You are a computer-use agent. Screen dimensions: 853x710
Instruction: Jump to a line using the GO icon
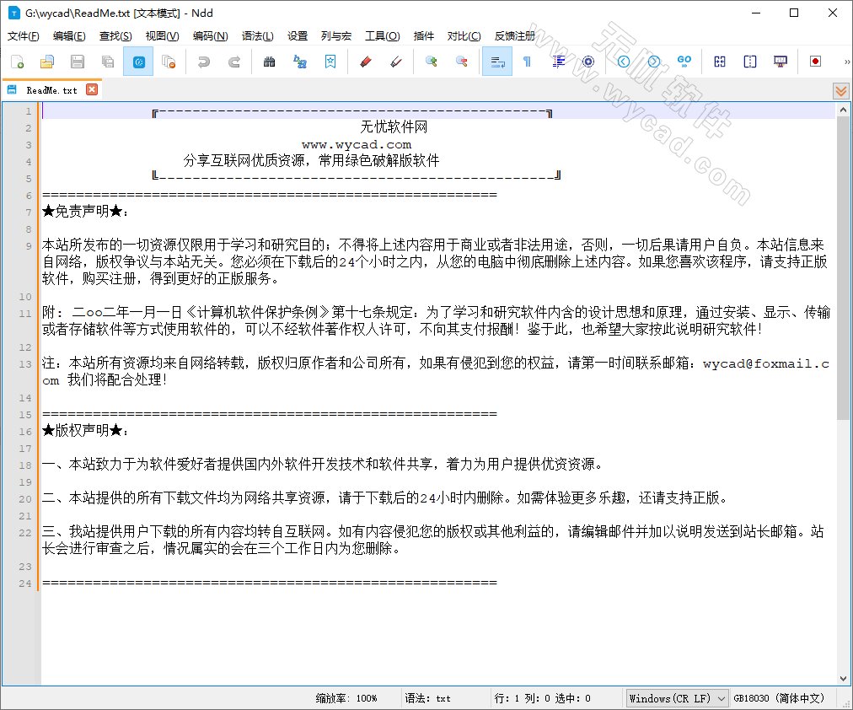tap(685, 62)
